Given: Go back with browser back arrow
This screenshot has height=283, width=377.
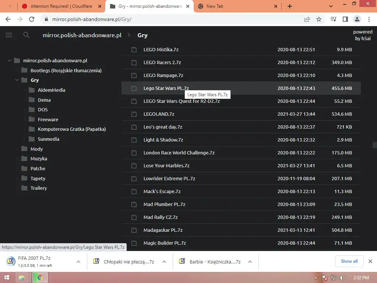Looking at the screenshot, I should point(8,19).
